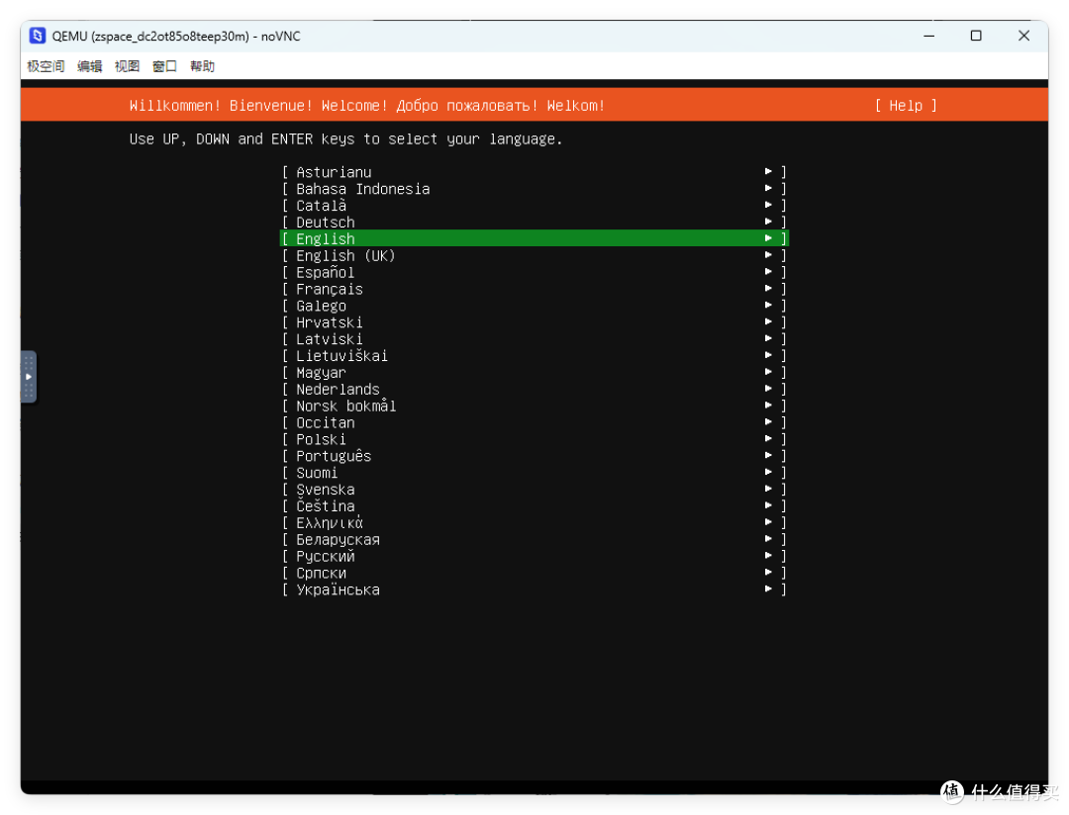Select the Беларуская language entry
Image resolution: width=1069 pixels, height=815 pixels.
pos(337,539)
